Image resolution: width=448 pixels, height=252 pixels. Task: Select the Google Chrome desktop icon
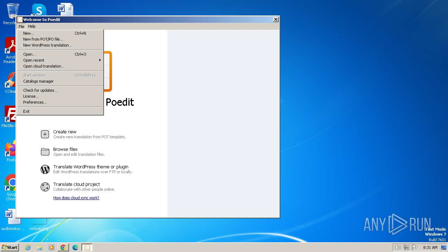(10, 187)
